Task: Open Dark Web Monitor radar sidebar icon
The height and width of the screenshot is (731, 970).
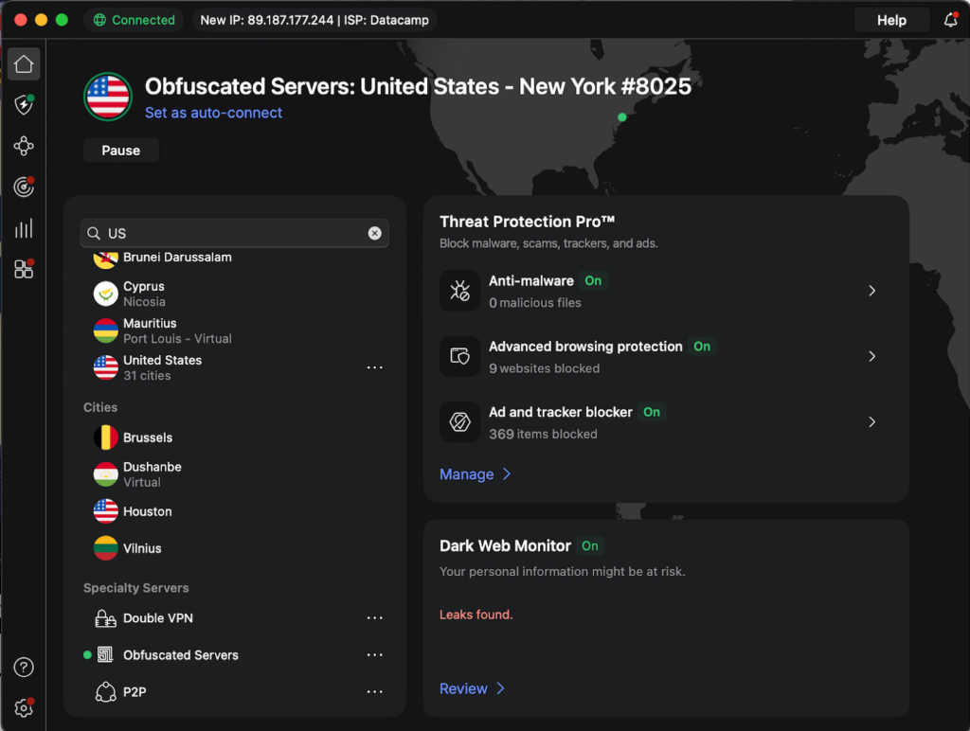Action: coord(24,187)
